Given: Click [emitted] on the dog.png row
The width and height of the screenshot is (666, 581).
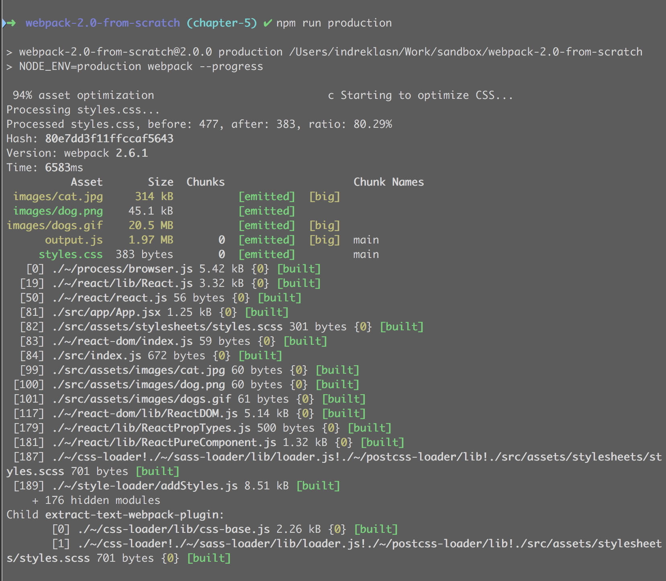Looking at the screenshot, I should [267, 211].
